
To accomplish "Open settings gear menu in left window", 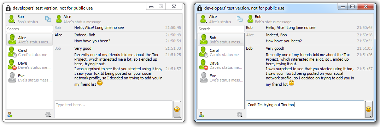I will click(48, 115).
